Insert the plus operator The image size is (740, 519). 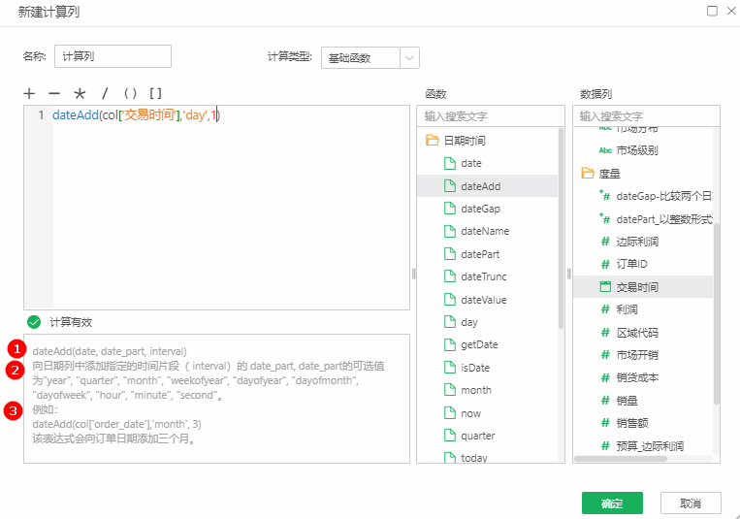coord(29,94)
